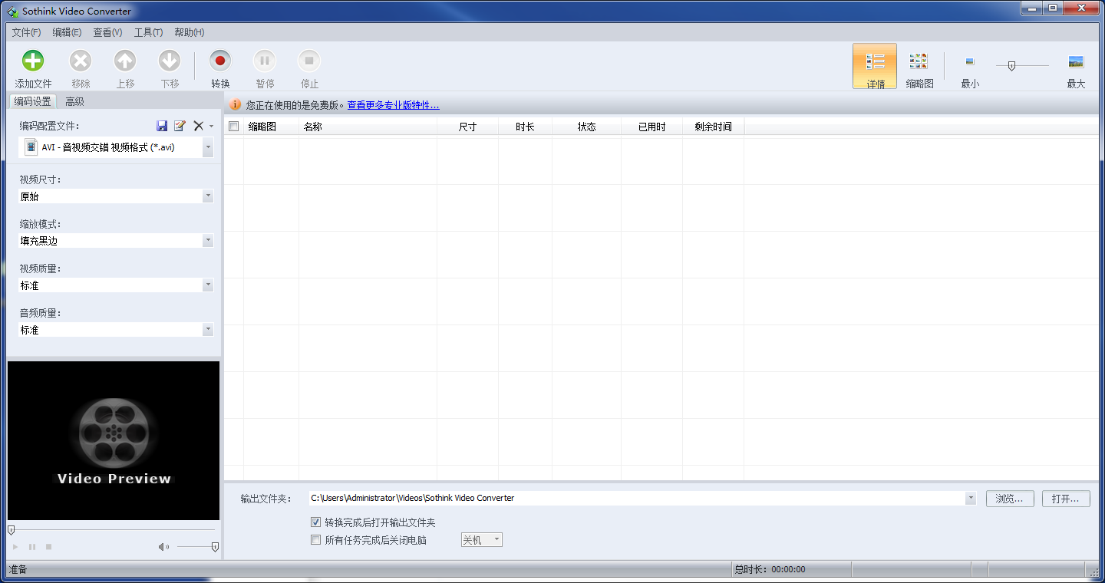Viewport: 1105px width, 583px height.
Task: Uncheck open output folder after conversion
Action: 315,522
